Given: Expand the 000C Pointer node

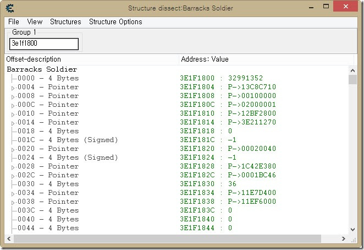Looking at the screenshot, I should click(13, 106).
